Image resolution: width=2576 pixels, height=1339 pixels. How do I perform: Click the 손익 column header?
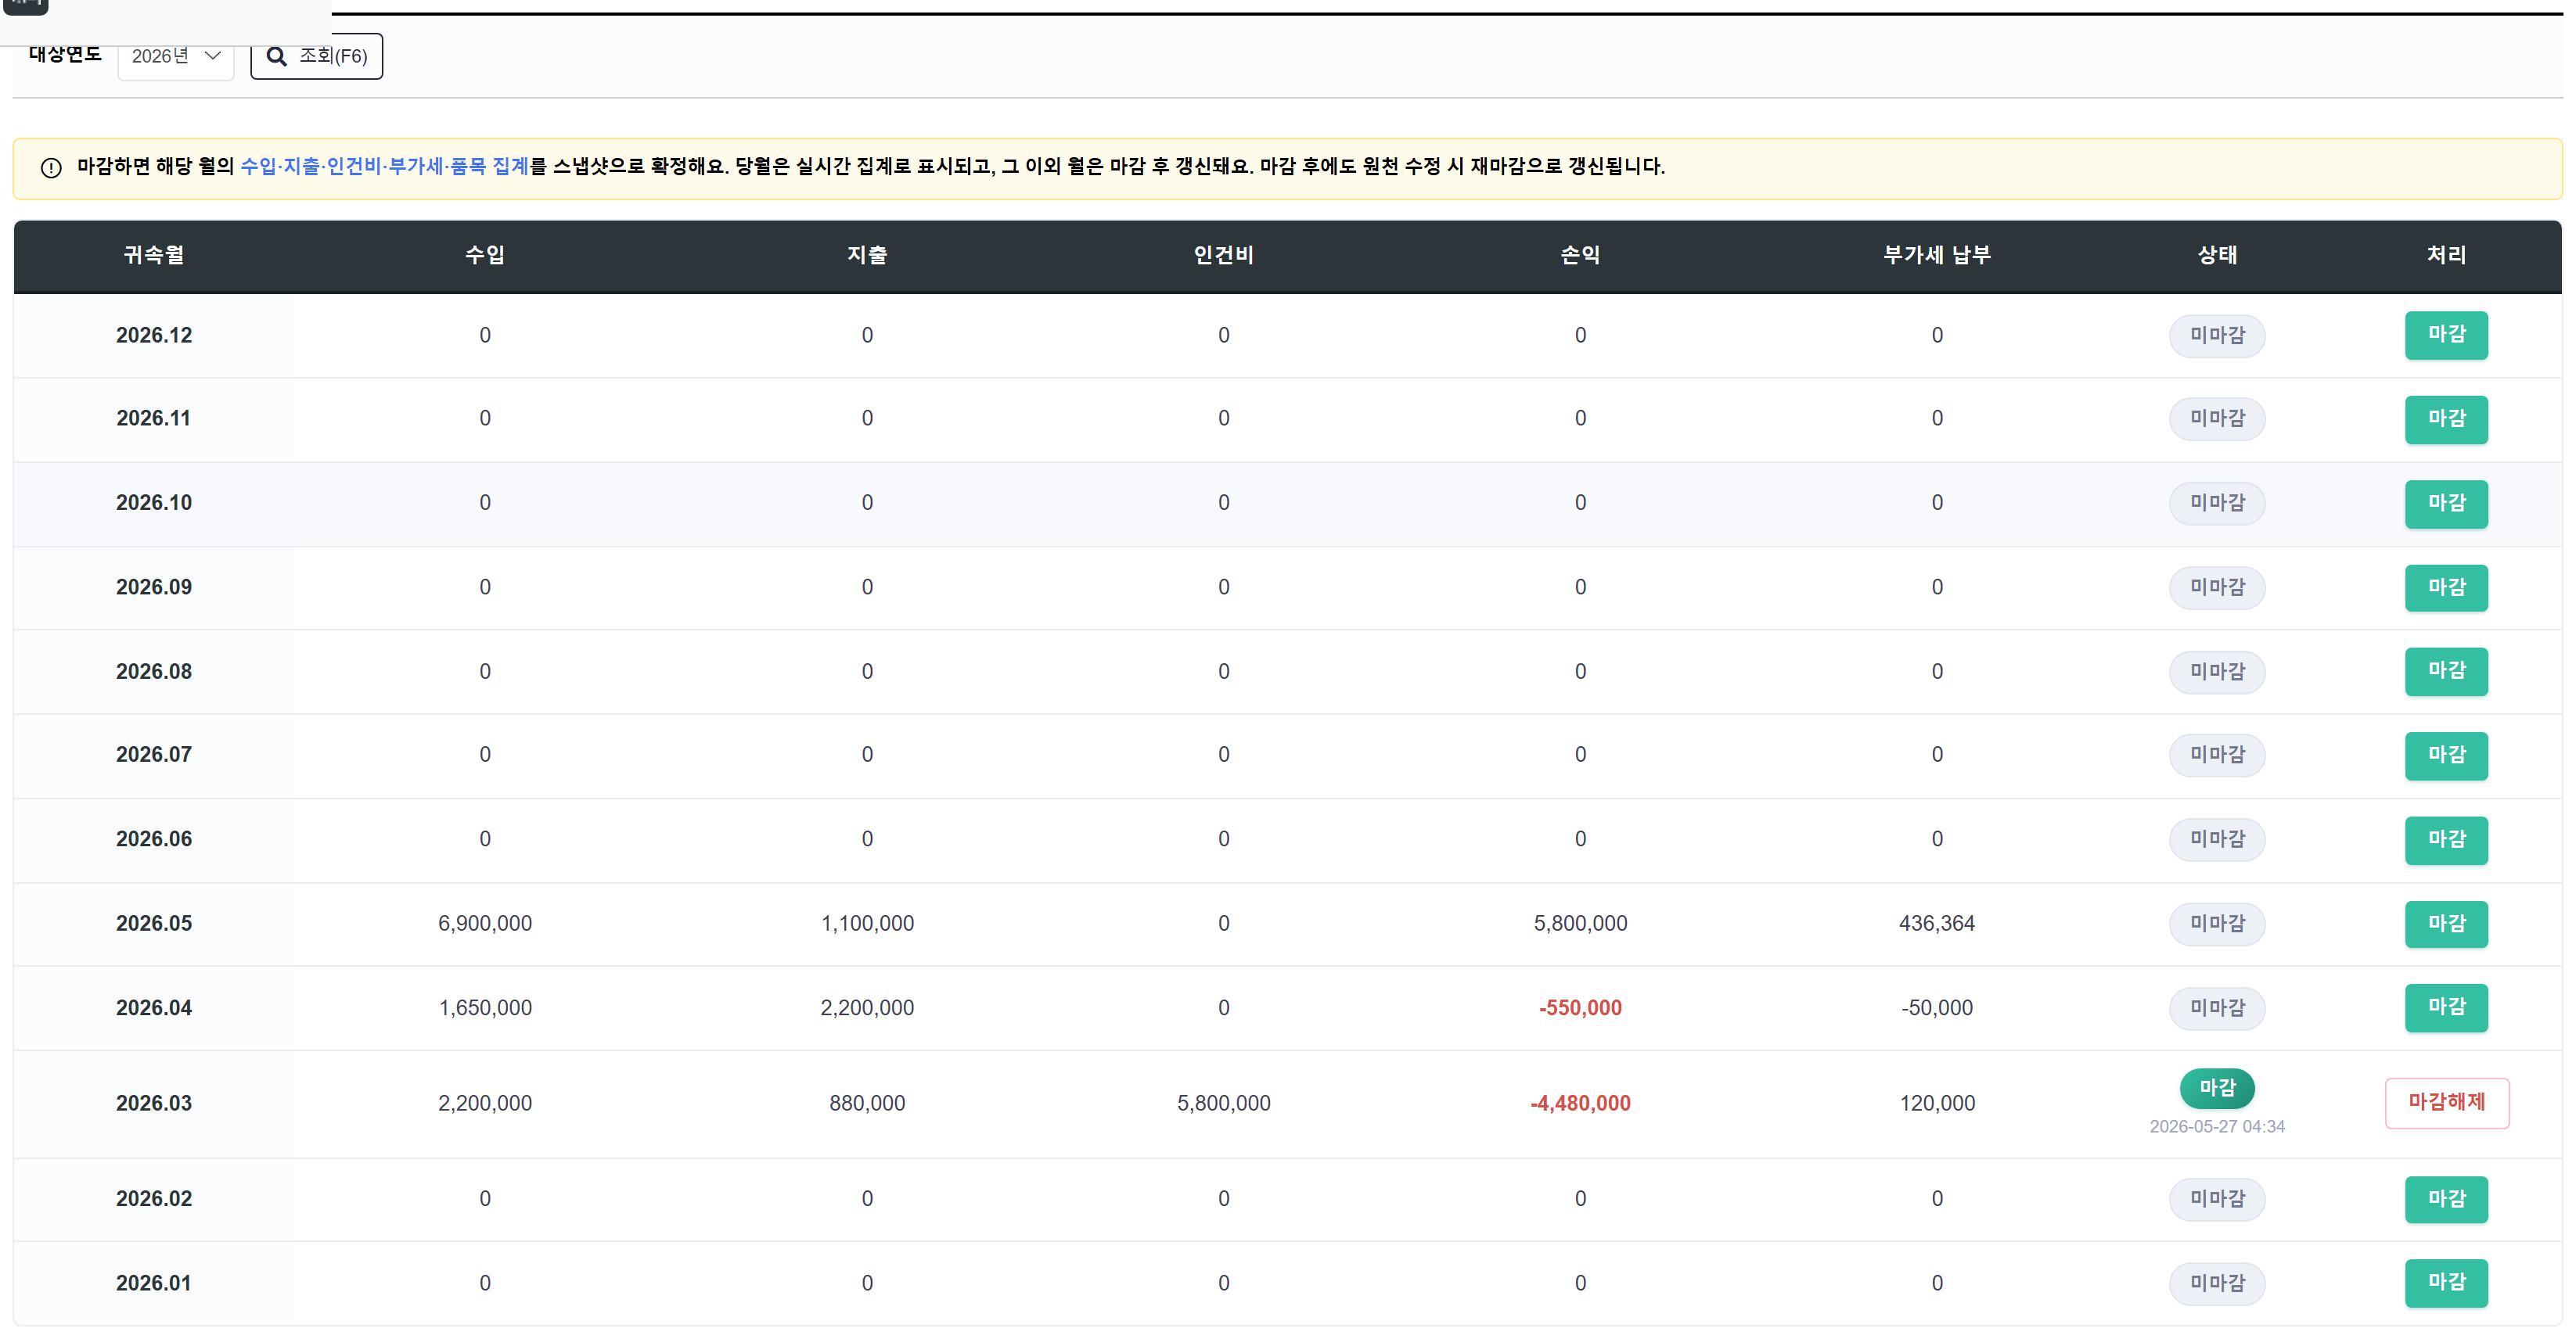1580,255
